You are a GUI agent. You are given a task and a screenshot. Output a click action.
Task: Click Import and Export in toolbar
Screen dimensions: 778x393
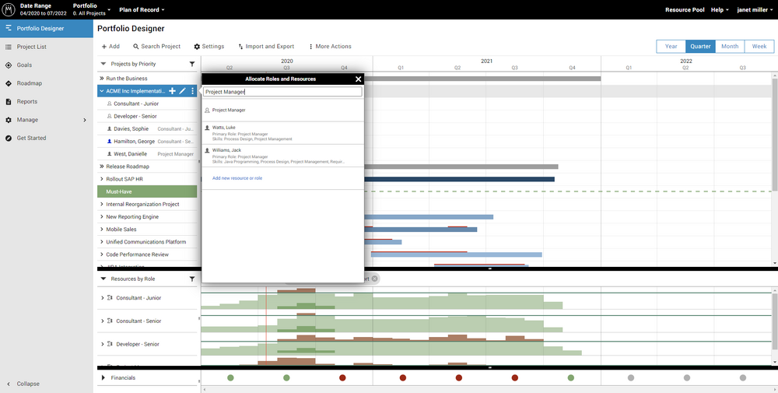pyautogui.click(x=266, y=47)
